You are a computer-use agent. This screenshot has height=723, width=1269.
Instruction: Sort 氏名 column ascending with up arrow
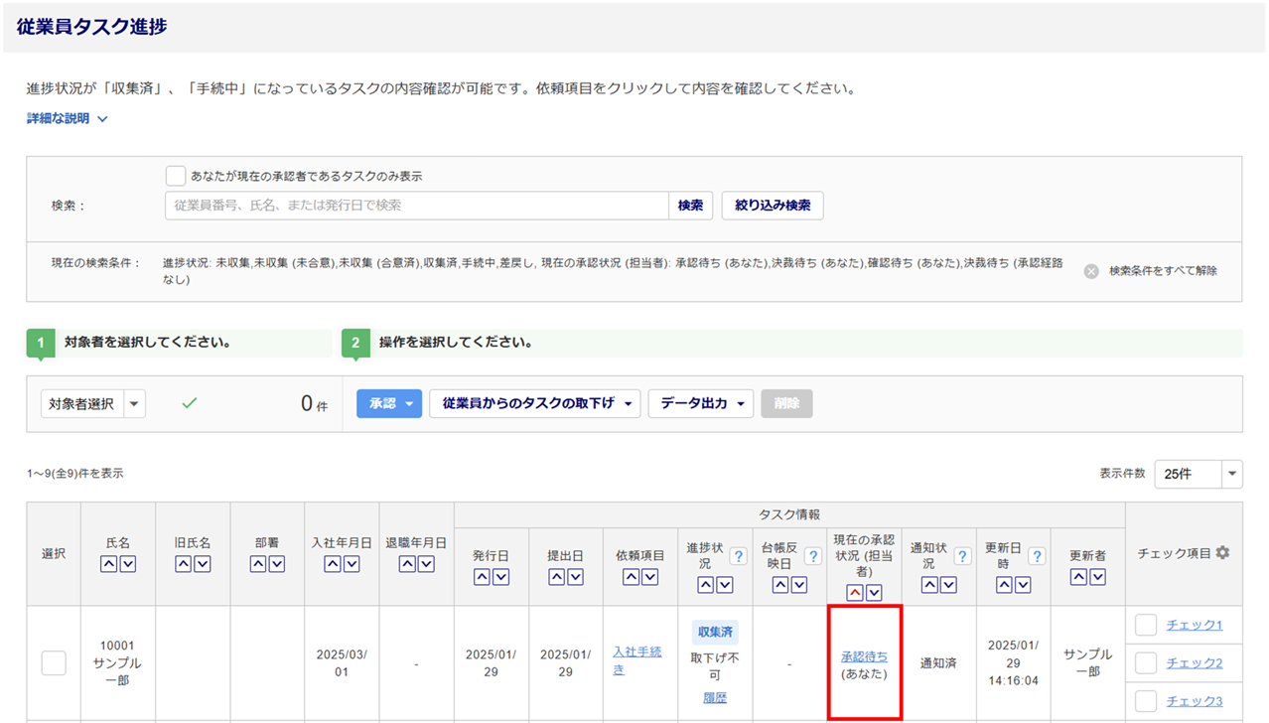click(x=109, y=564)
